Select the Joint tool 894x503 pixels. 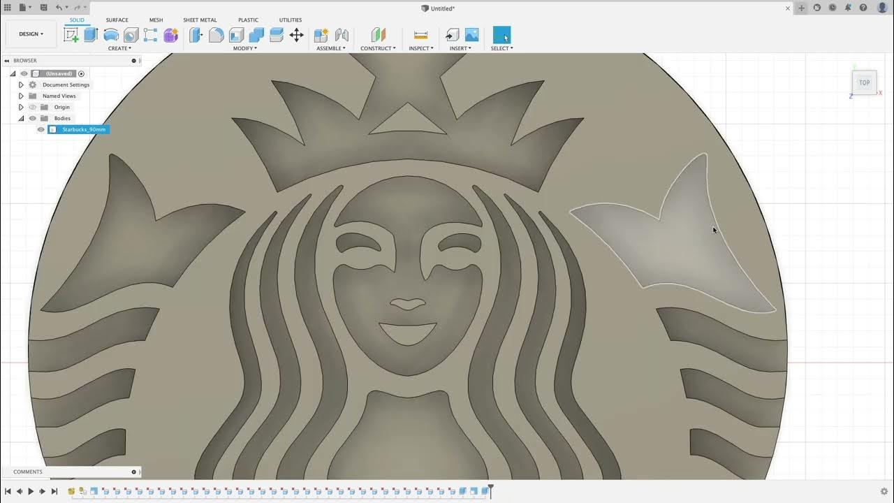[342, 35]
